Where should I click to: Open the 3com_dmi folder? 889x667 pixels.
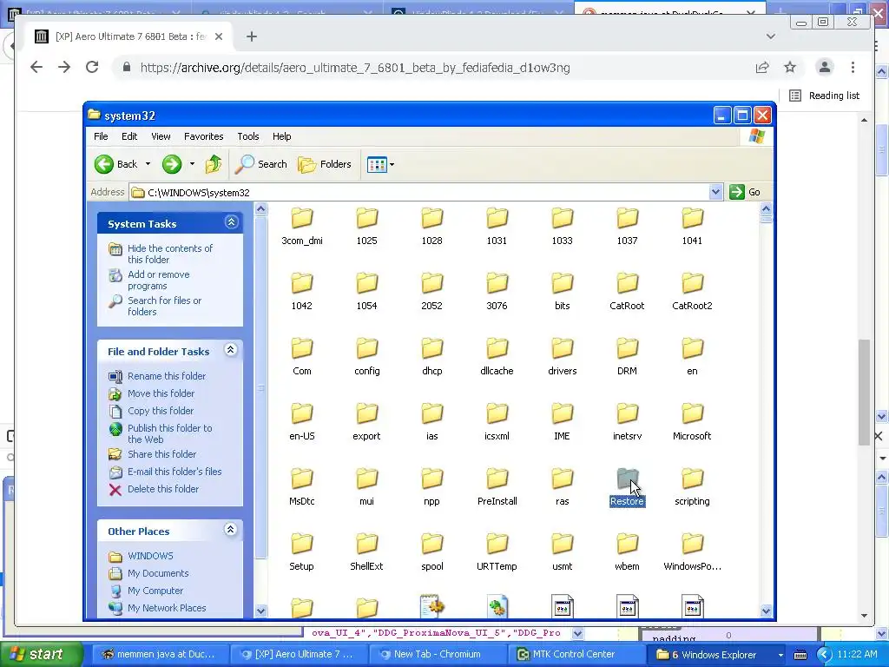301,226
